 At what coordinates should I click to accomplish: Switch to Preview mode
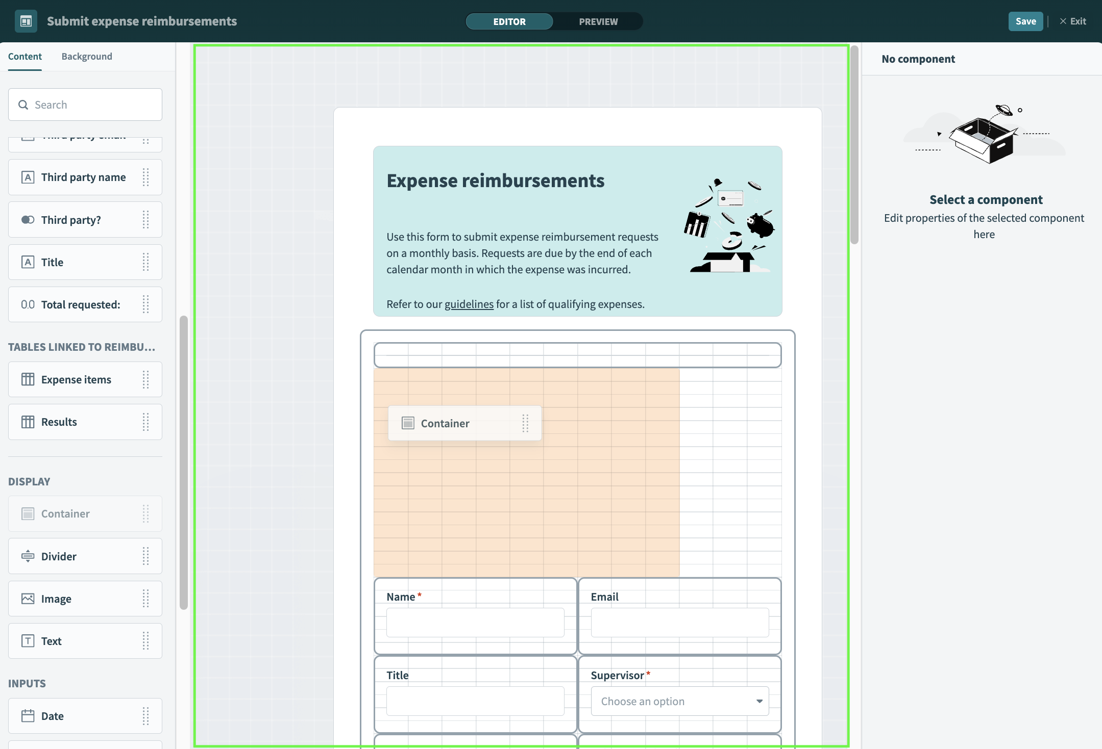(x=598, y=21)
